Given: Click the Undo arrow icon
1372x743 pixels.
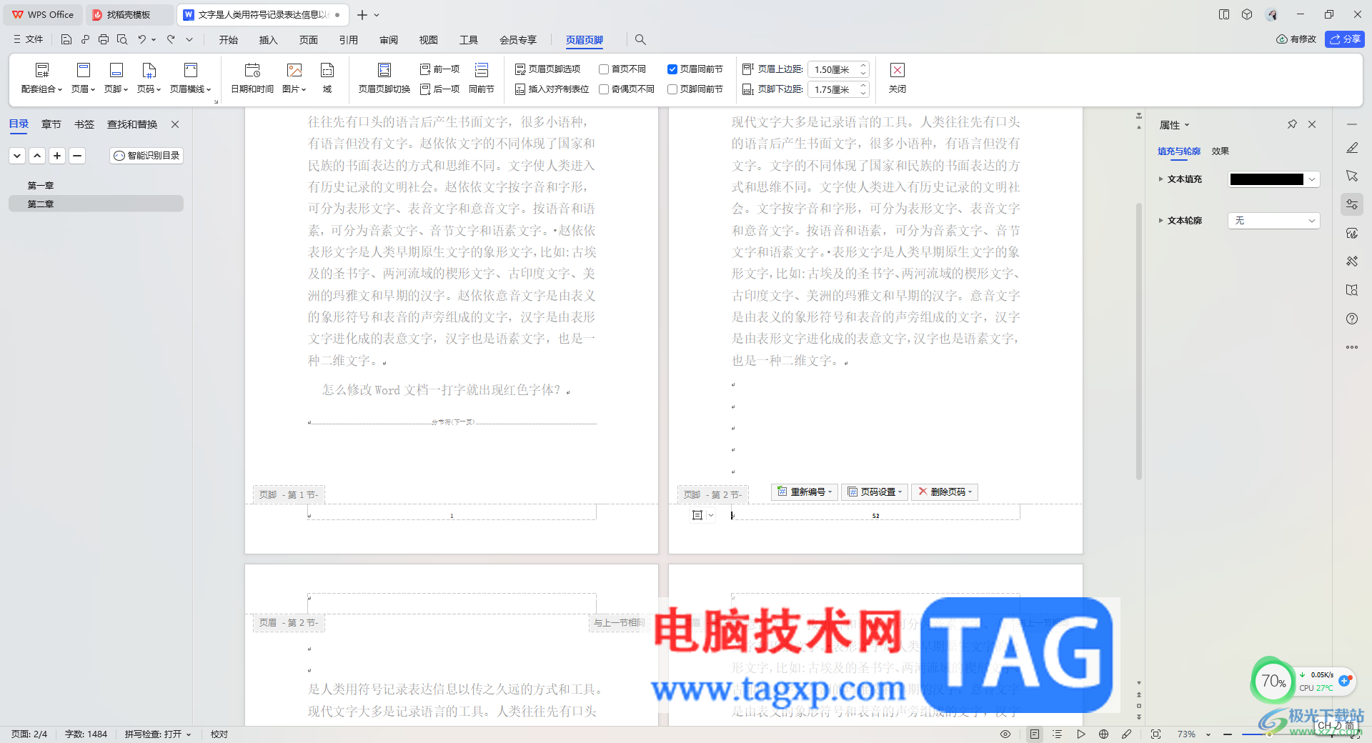Looking at the screenshot, I should tap(141, 39).
